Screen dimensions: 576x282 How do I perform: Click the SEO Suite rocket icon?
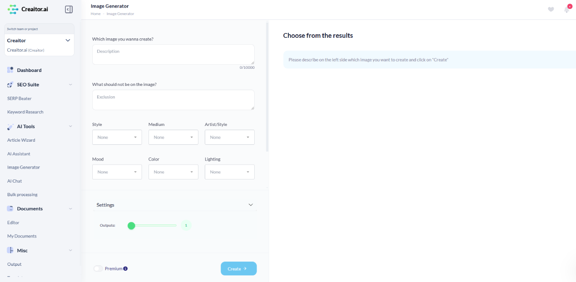(x=10, y=85)
